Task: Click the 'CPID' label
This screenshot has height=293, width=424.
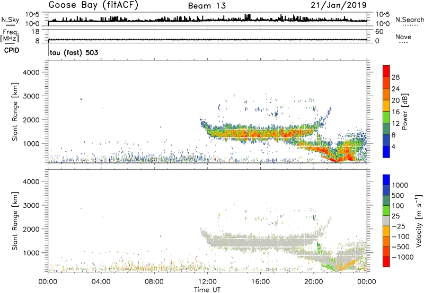Action: pyautogui.click(x=12, y=50)
